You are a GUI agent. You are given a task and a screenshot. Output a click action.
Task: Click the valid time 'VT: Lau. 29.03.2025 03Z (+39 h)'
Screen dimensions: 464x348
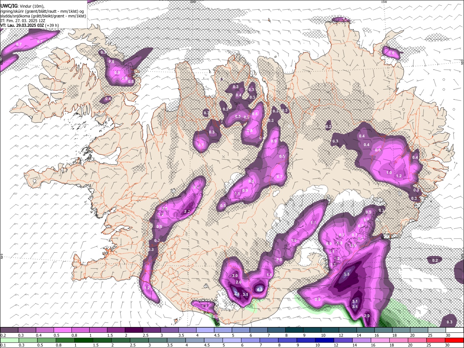(30, 25)
